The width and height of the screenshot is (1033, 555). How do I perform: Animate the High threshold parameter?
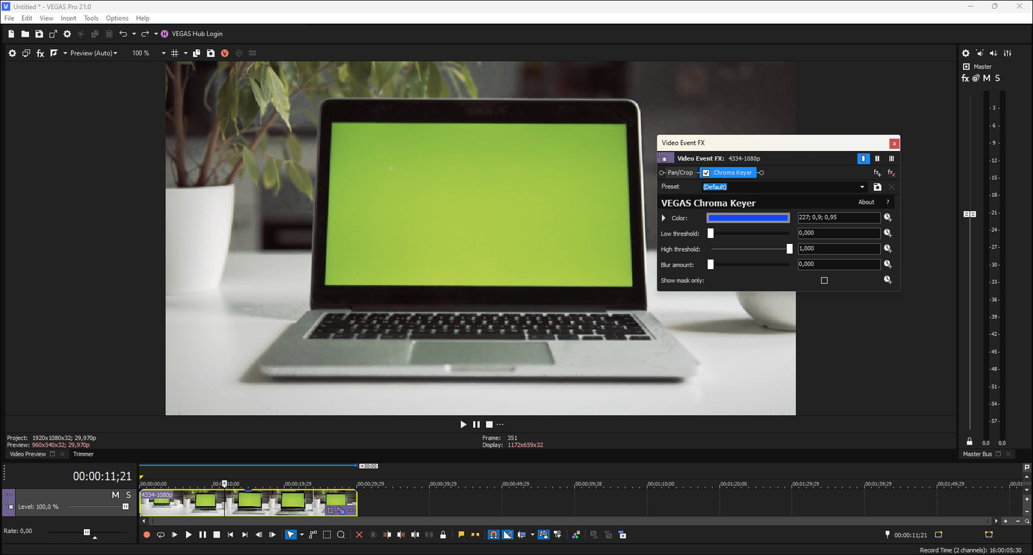(x=888, y=248)
